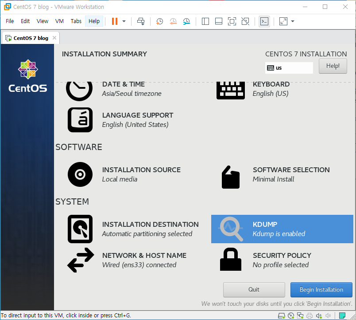Screen dimensions: 356x320
Task: Click the greyed speaker status bar icon
Action: coord(328,316)
